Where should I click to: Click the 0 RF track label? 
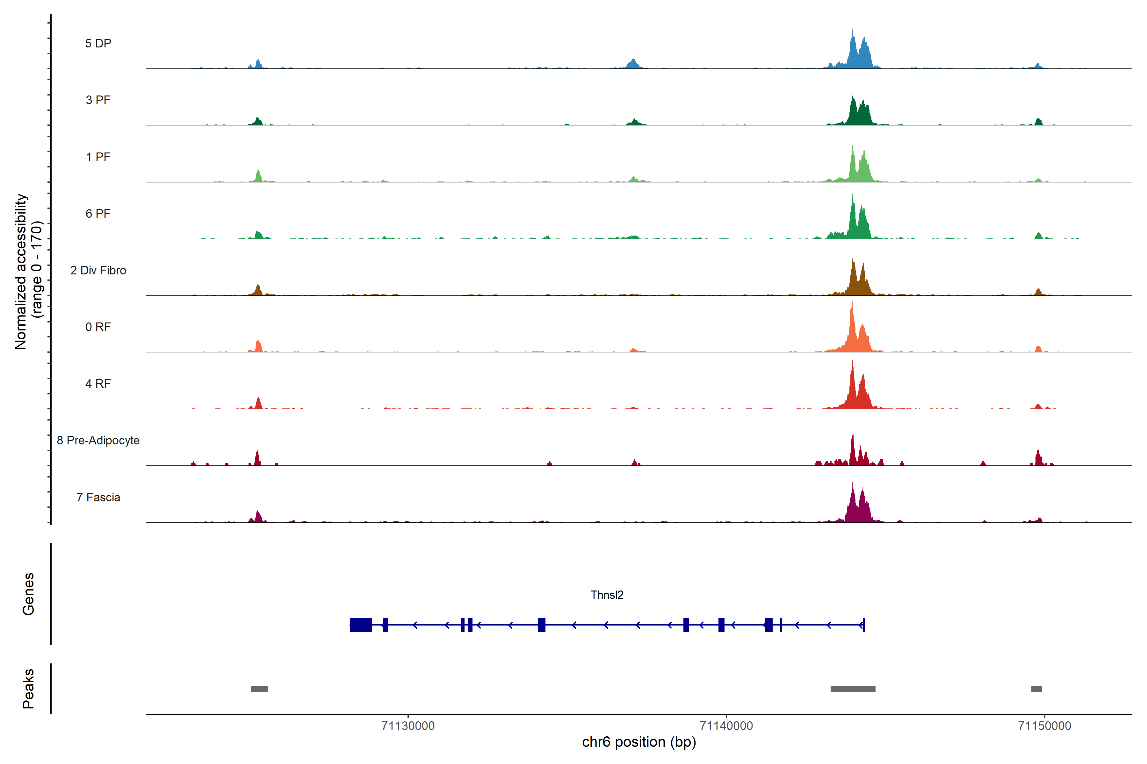(98, 327)
